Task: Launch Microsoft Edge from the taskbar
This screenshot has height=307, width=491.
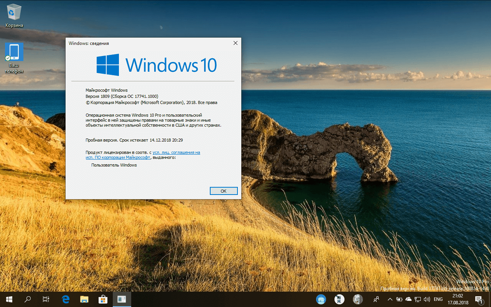Action: [65, 299]
